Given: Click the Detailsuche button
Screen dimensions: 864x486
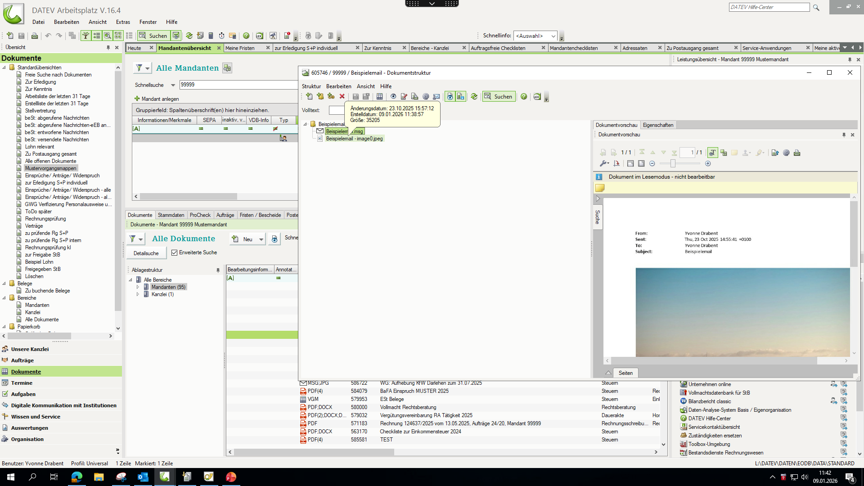Looking at the screenshot, I should pos(146,253).
